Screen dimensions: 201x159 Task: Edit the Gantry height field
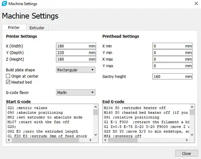[172, 77]
